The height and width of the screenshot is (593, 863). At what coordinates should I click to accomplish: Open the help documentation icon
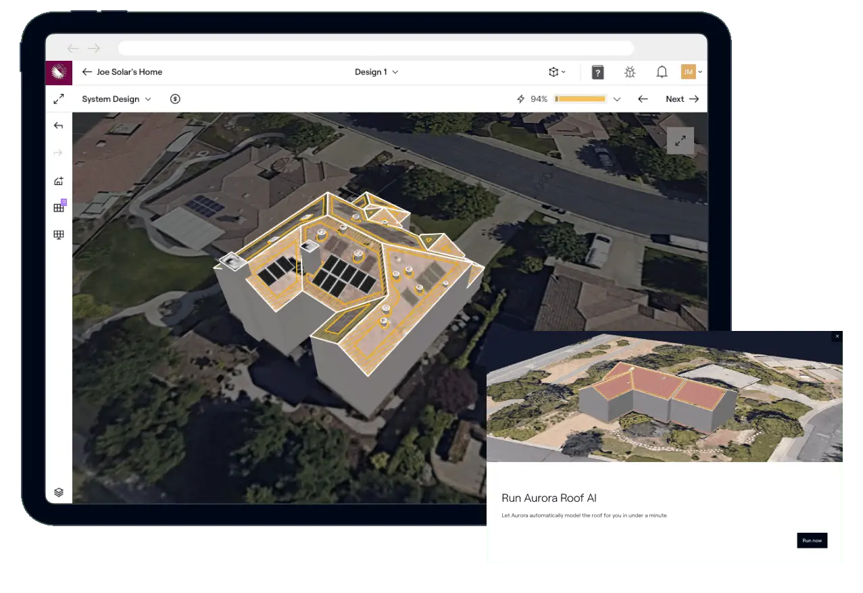point(597,72)
